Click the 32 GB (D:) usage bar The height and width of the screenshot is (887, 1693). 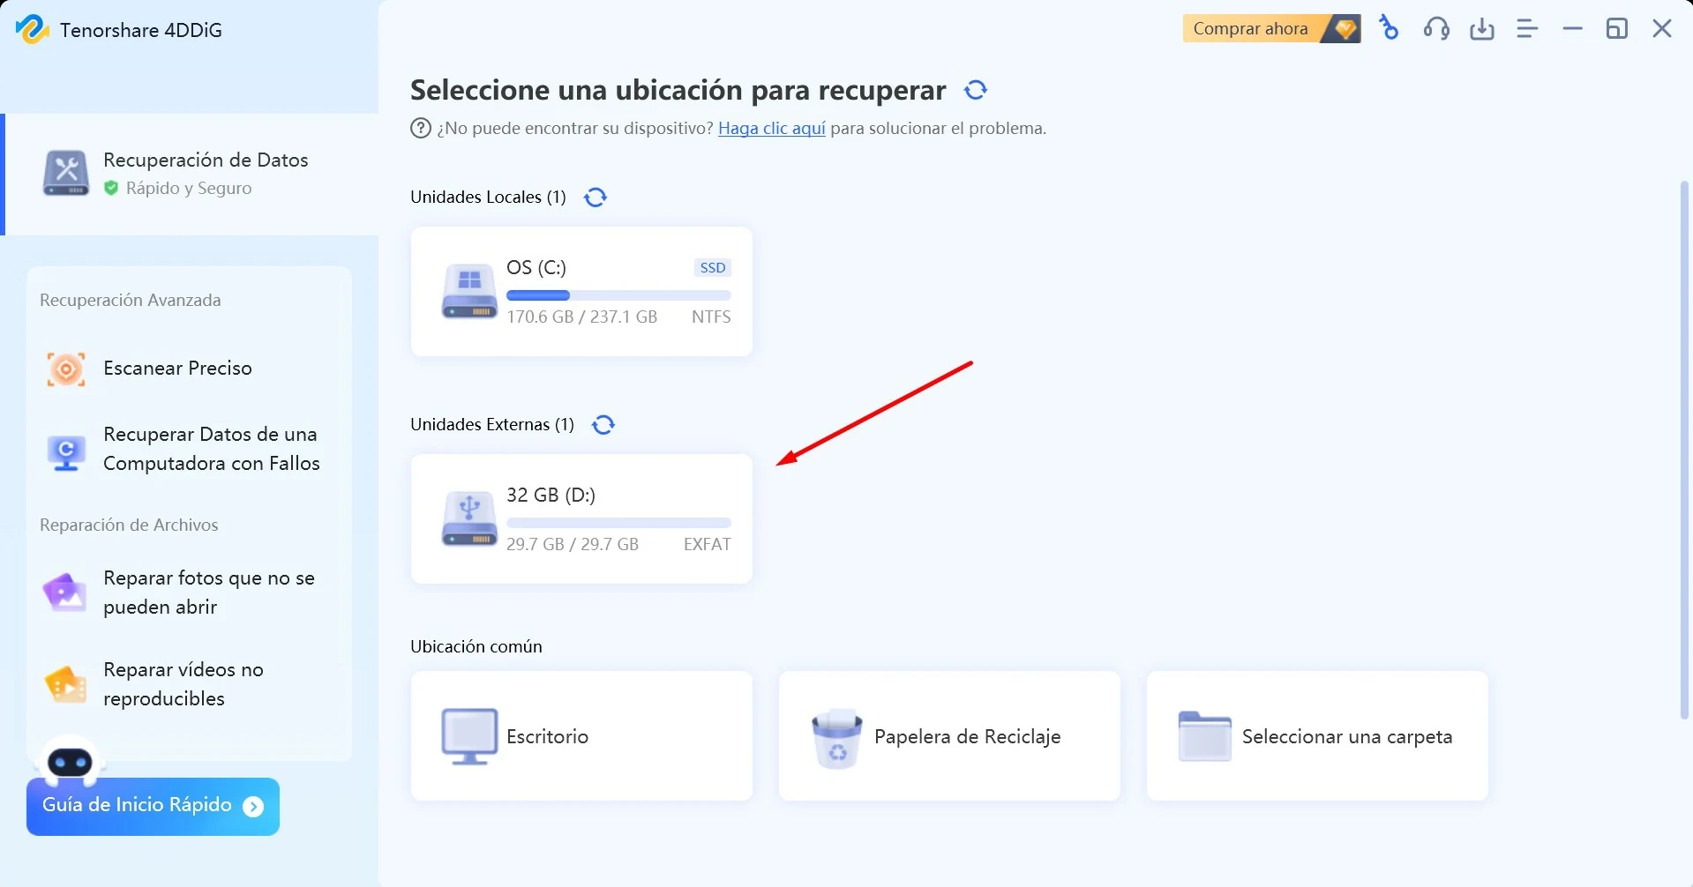click(x=618, y=523)
